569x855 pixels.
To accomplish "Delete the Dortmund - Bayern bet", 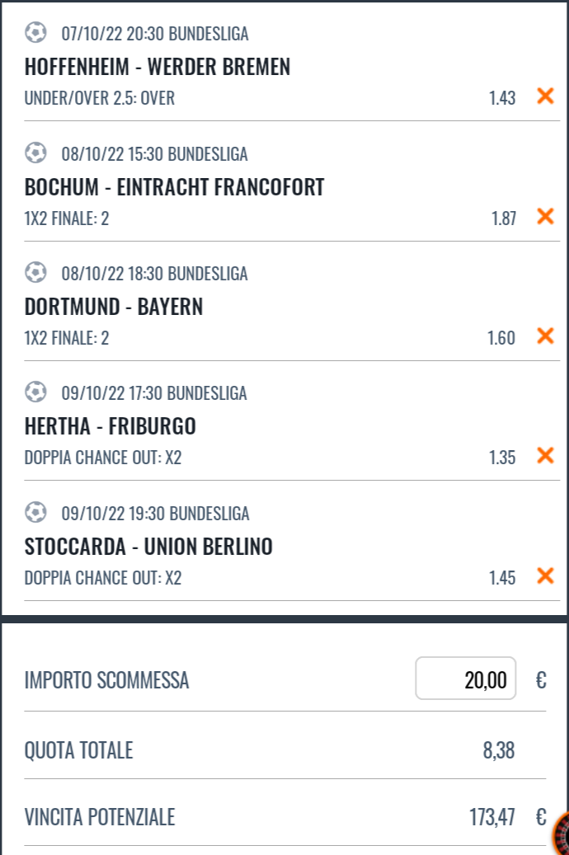I will [x=545, y=336].
